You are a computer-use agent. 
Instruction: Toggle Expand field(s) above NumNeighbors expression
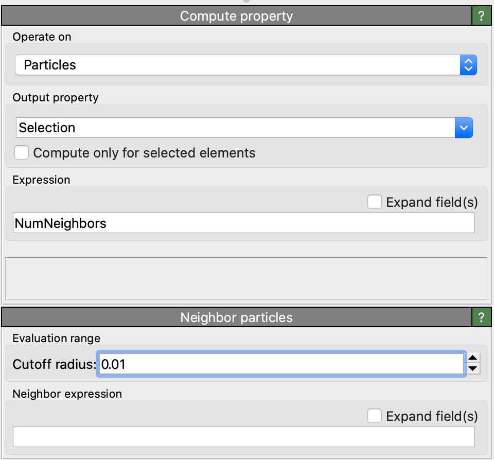[x=374, y=202]
